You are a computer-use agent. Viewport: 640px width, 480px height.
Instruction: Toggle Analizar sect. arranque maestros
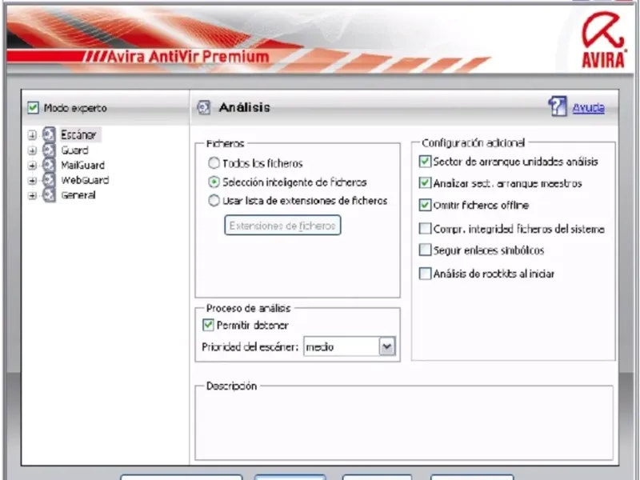[425, 183]
